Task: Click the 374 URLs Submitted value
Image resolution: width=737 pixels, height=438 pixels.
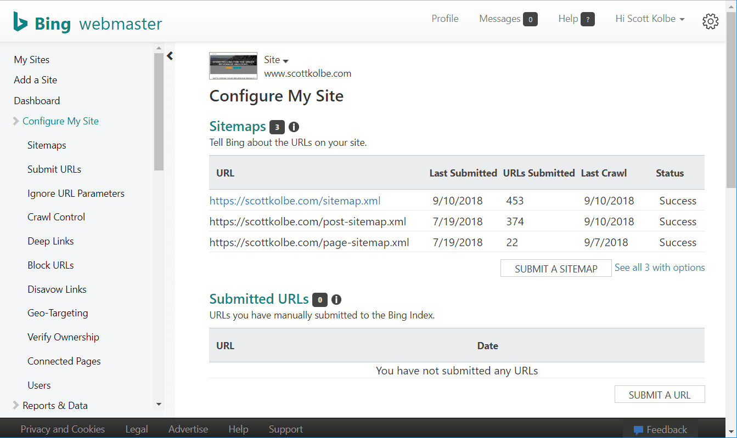Action: pos(515,221)
